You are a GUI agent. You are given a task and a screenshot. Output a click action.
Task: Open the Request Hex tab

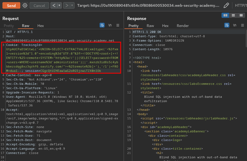40,26
